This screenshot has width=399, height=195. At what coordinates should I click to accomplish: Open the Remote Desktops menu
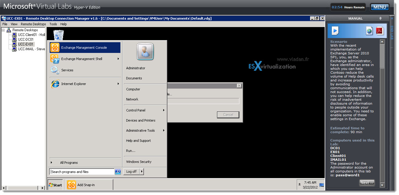click(33, 24)
